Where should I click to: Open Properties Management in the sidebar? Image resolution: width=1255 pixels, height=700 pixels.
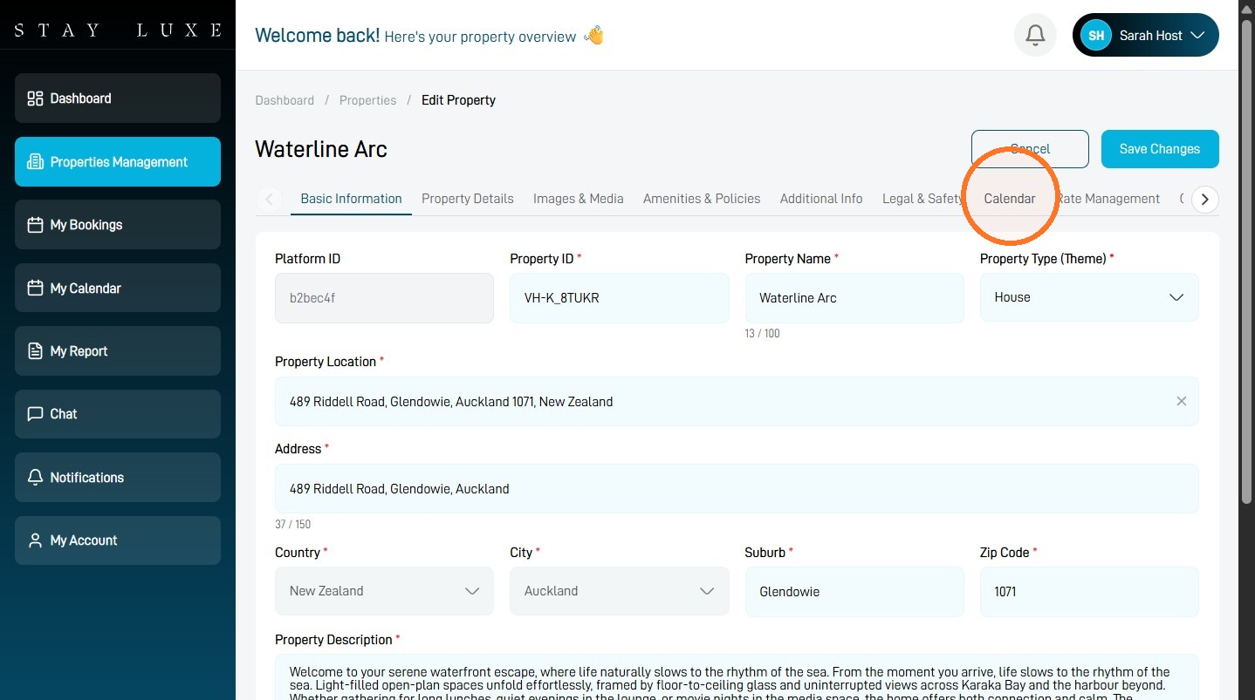point(118,162)
